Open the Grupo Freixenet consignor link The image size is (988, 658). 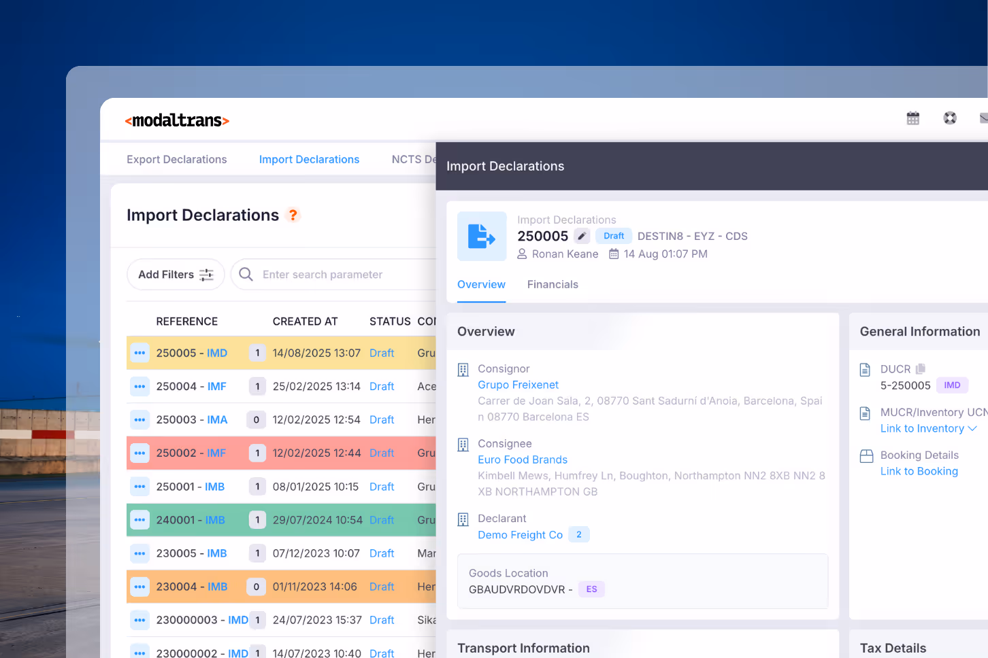pyautogui.click(x=518, y=385)
